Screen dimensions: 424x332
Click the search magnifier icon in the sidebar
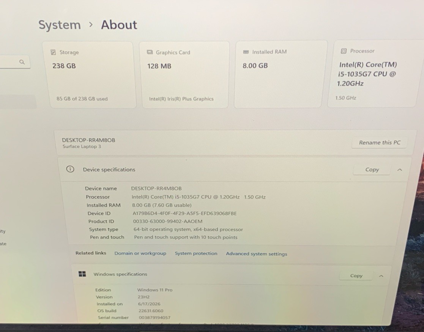point(22,62)
